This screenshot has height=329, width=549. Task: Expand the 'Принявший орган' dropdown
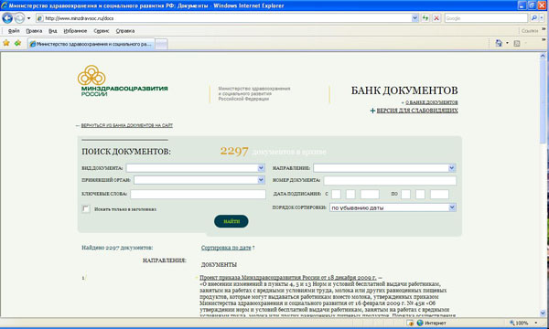click(x=261, y=180)
